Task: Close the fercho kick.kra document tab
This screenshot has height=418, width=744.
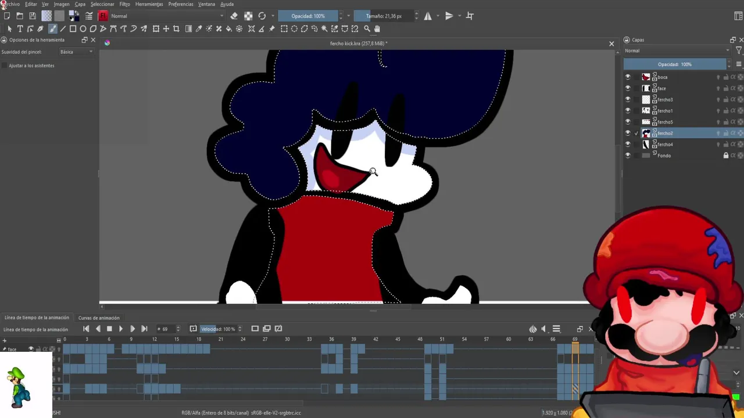Action: pos(611,44)
